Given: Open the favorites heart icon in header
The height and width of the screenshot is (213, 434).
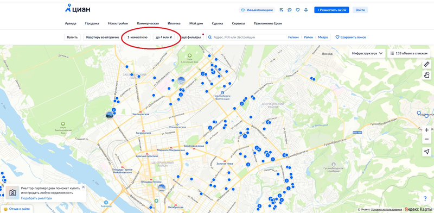Looking at the screenshot, I should 297,10.
